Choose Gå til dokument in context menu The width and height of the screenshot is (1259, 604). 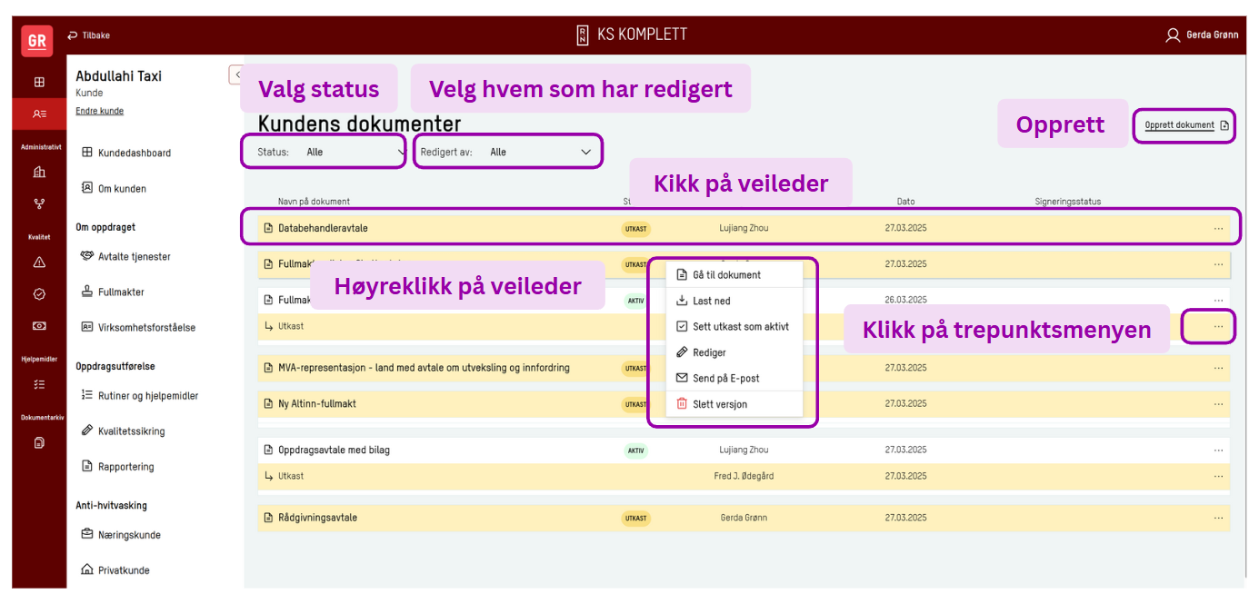(x=734, y=274)
